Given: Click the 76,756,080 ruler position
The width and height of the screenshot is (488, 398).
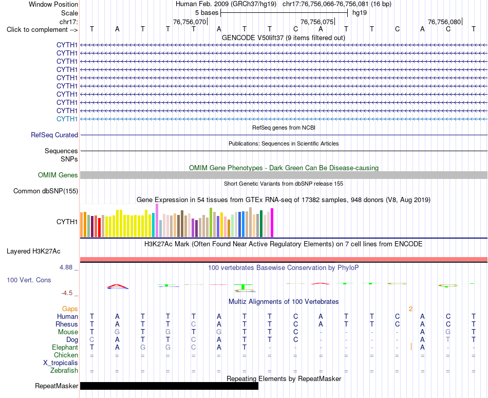Looking at the screenshot, I should pyautogui.click(x=444, y=22).
